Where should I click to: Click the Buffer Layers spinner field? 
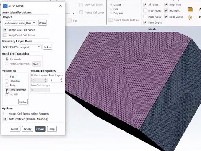coord(39,81)
